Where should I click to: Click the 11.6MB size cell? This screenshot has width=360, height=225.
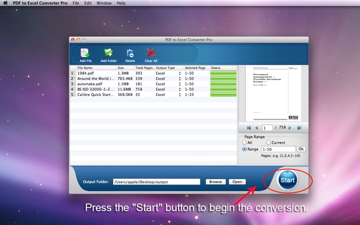tap(124, 89)
